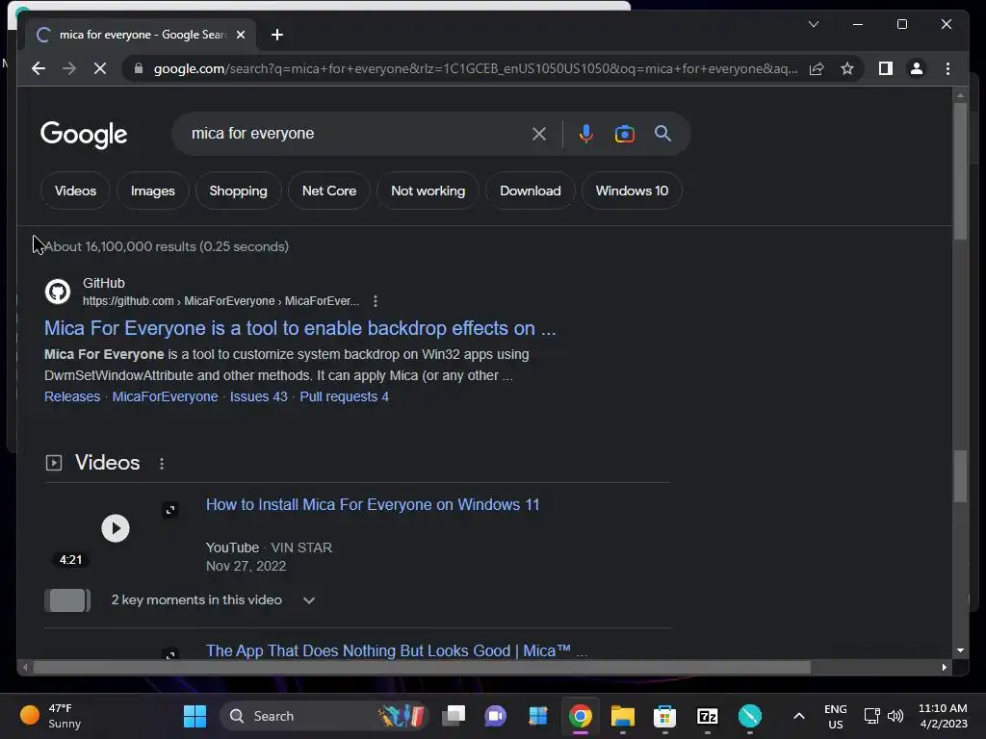The width and height of the screenshot is (986, 739).
Task: Open Chrome from the taskbar
Action: point(580,716)
